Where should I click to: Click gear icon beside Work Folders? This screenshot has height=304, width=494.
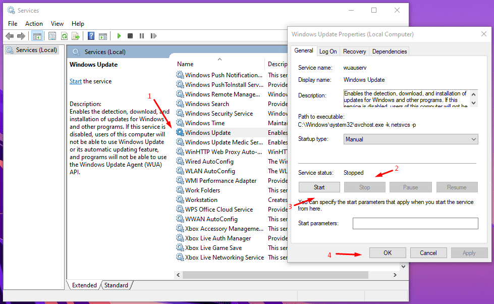[x=180, y=190]
